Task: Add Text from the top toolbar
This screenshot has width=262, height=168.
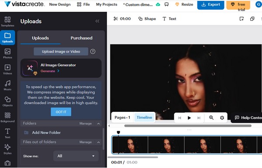Action: point(169,19)
